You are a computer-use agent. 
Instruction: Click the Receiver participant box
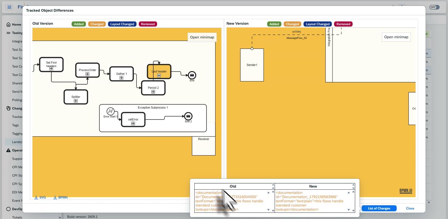(x=204, y=146)
